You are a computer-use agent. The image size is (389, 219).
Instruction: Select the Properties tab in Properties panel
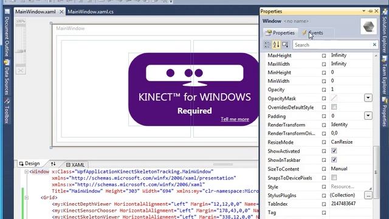(x=280, y=33)
